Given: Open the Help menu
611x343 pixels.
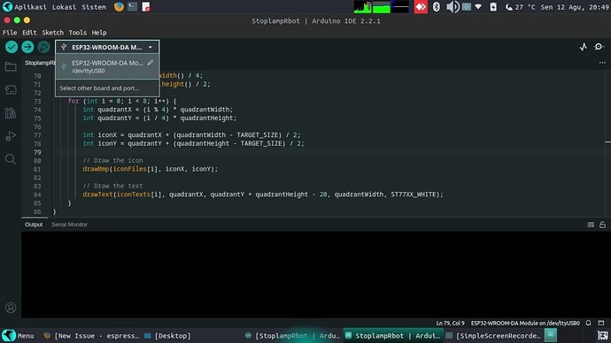Looking at the screenshot, I should click(x=99, y=33).
